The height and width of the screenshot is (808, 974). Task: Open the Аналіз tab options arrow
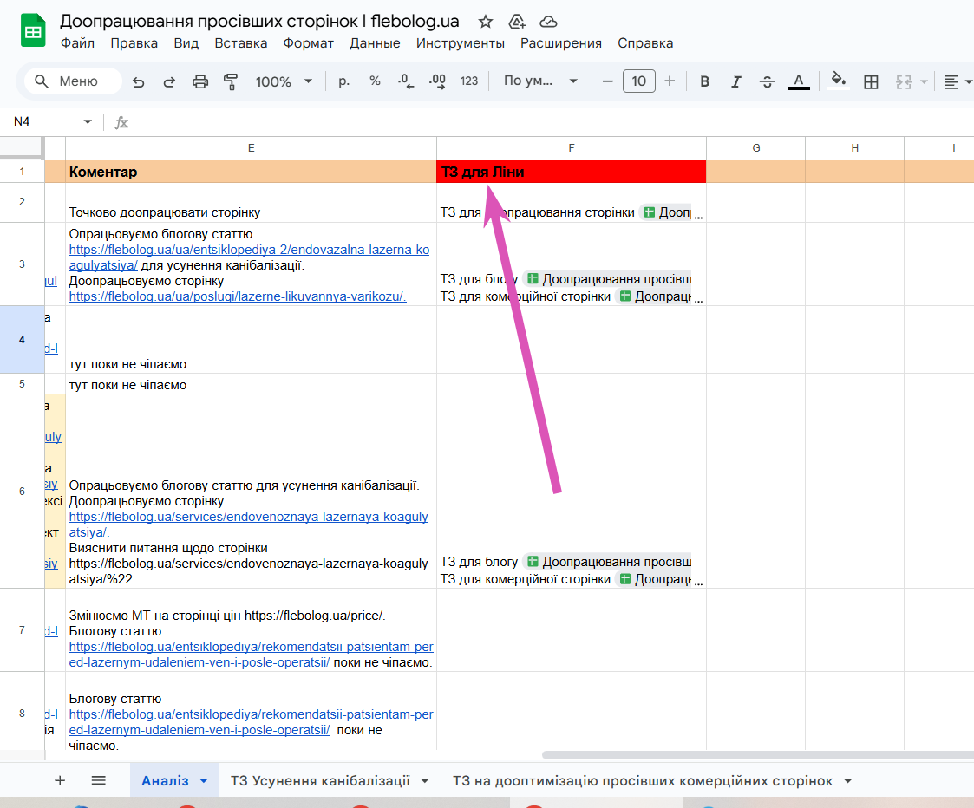[204, 781]
